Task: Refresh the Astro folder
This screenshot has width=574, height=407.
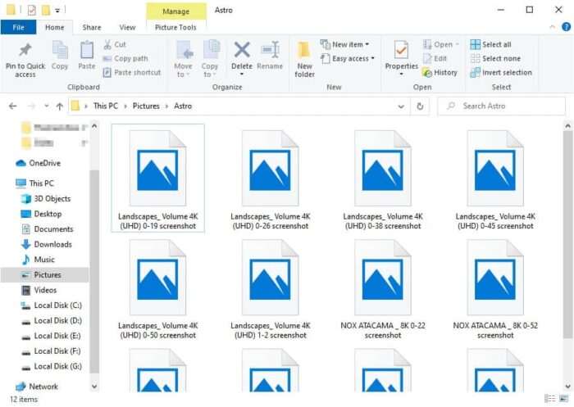Action: click(420, 106)
